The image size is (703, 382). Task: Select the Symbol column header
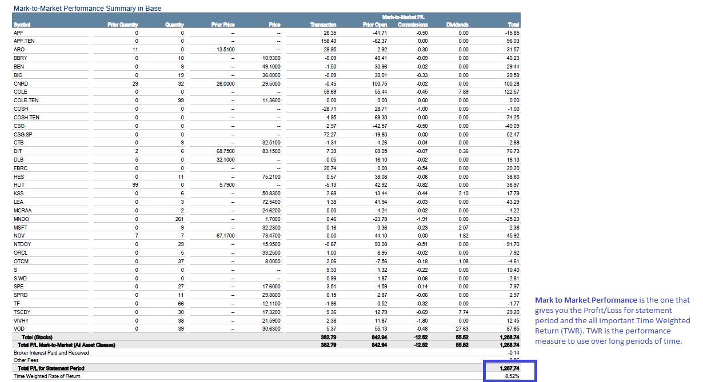pyautogui.click(x=22, y=25)
